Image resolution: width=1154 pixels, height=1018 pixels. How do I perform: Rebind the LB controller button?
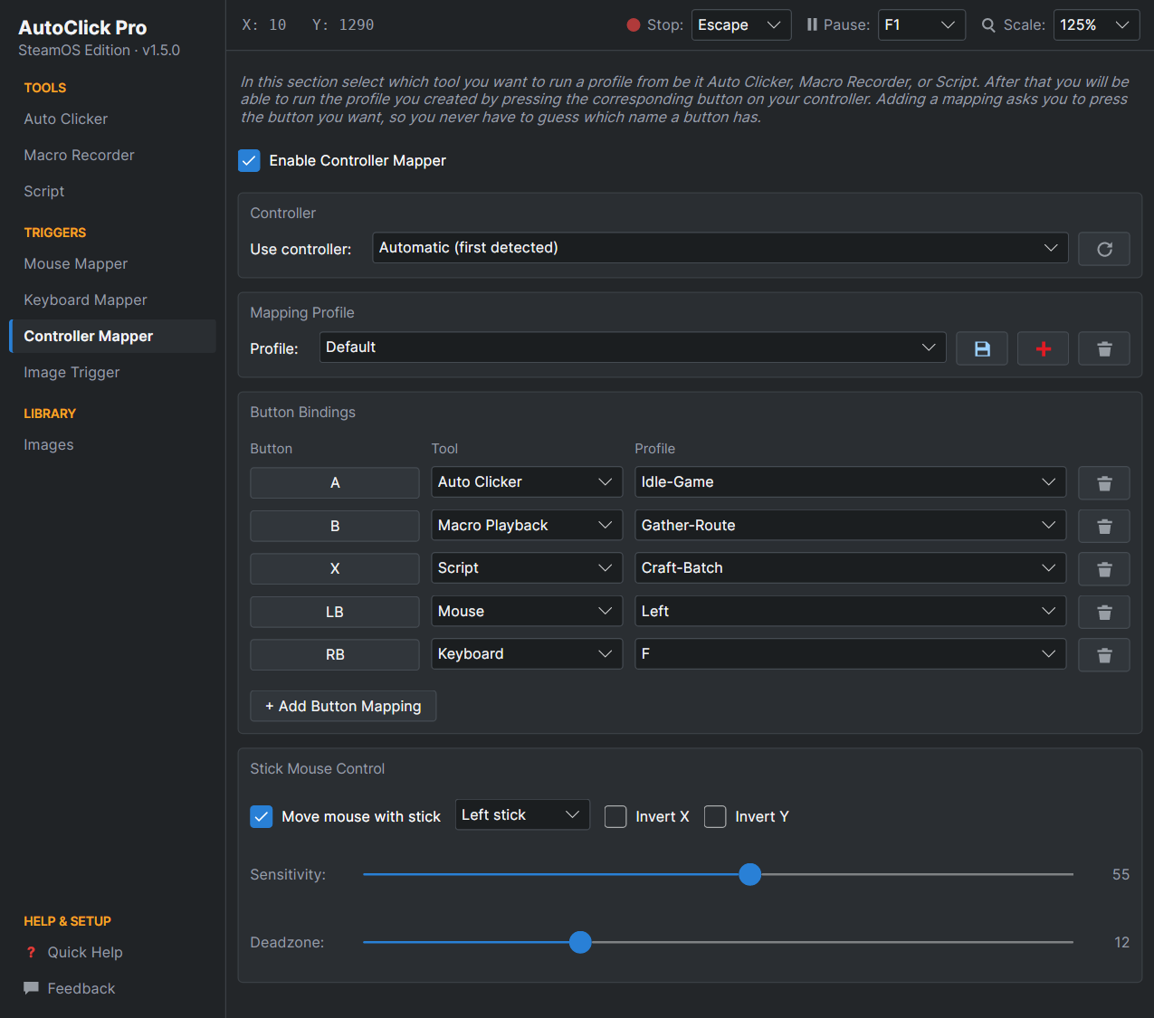coord(335,612)
